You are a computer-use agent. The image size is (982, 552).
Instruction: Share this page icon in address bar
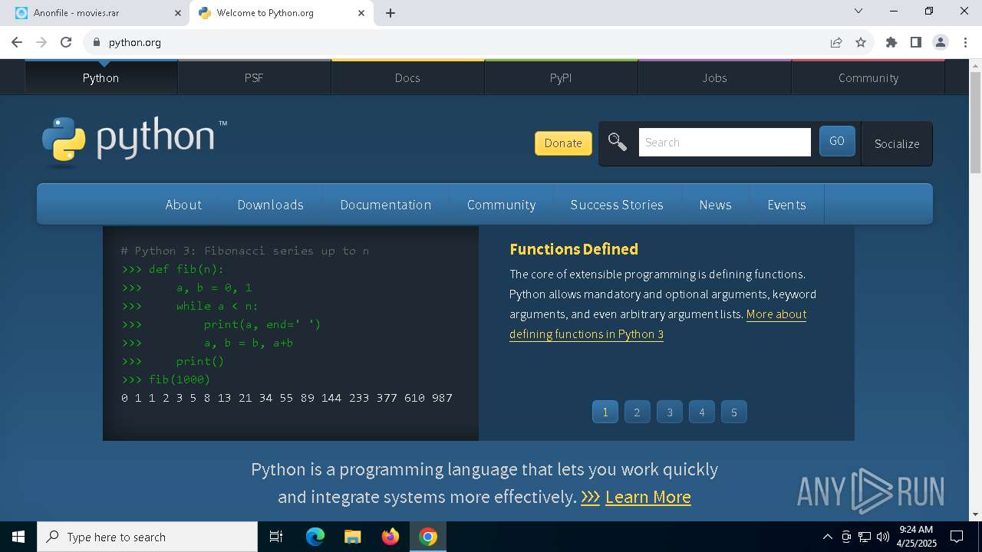(x=836, y=42)
